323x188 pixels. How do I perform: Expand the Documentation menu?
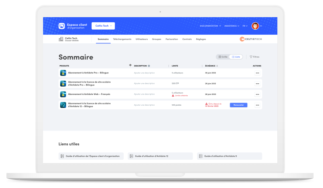pyautogui.click(x=210, y=26)
